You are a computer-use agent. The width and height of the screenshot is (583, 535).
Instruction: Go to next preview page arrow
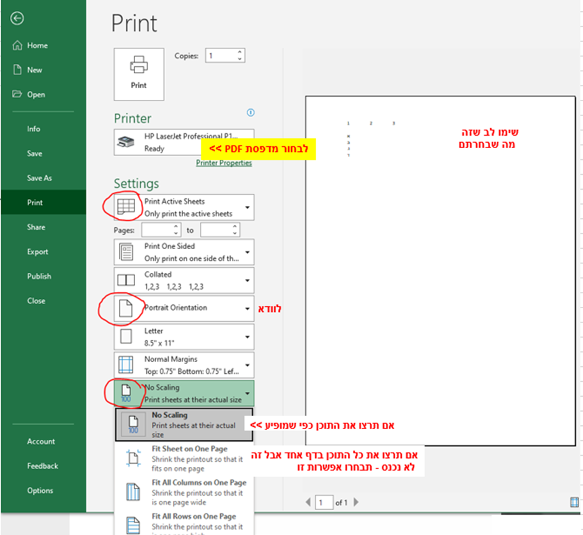point(356,502)
